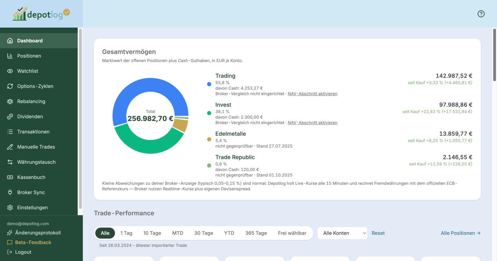Select the 1 Tag time range

click(126, 233)
